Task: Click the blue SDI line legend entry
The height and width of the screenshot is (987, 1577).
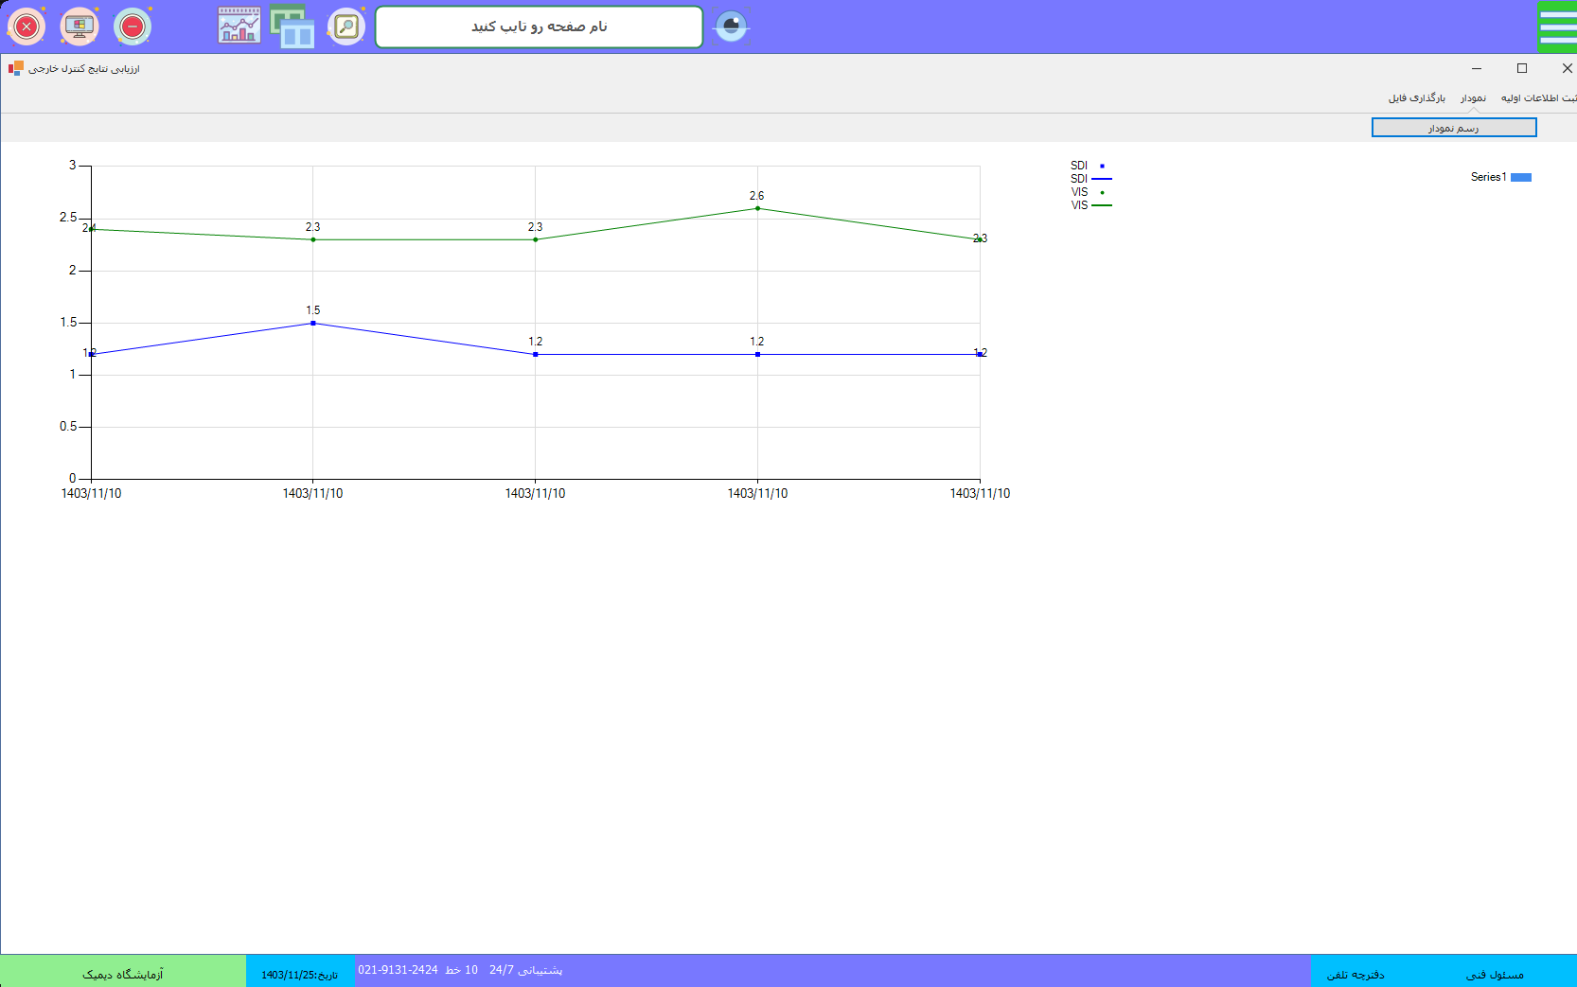Action: pos(1101,179)
